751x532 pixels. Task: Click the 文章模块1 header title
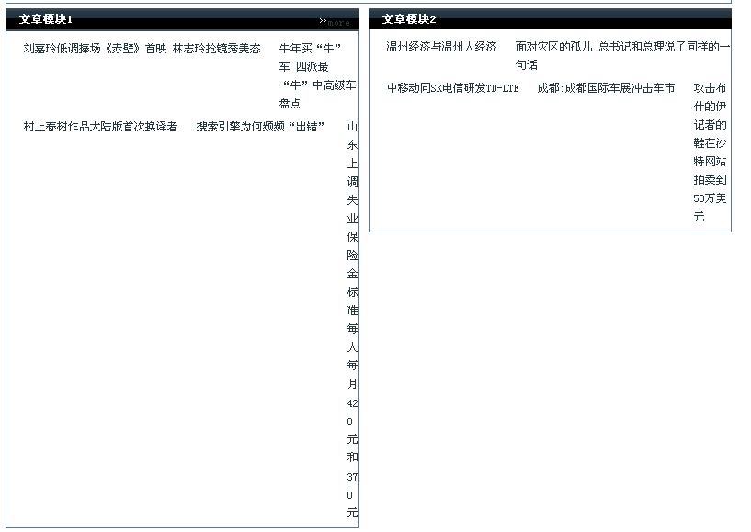pyautogui.click(x=46, y=19)
